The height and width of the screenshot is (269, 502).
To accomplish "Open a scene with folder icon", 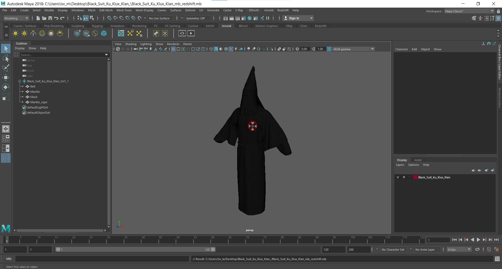I will 44,18.
